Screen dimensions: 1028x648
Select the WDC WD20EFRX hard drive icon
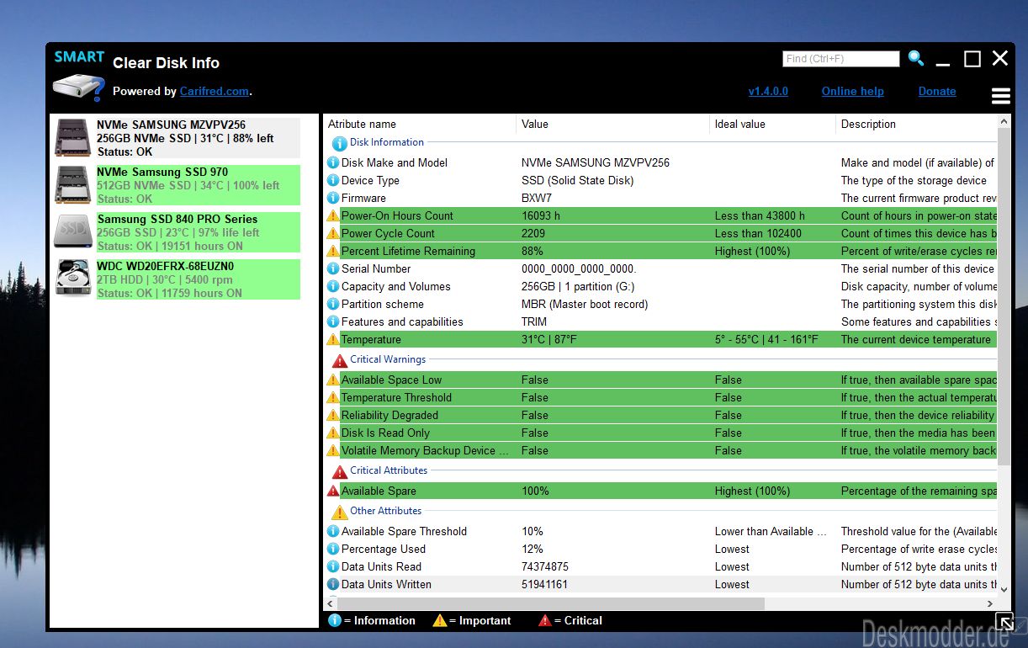click(73, 279)
